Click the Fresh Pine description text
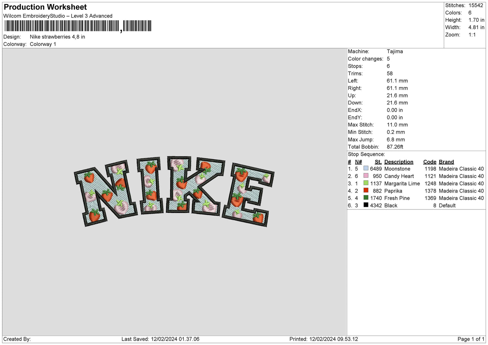 click(397, 198)
